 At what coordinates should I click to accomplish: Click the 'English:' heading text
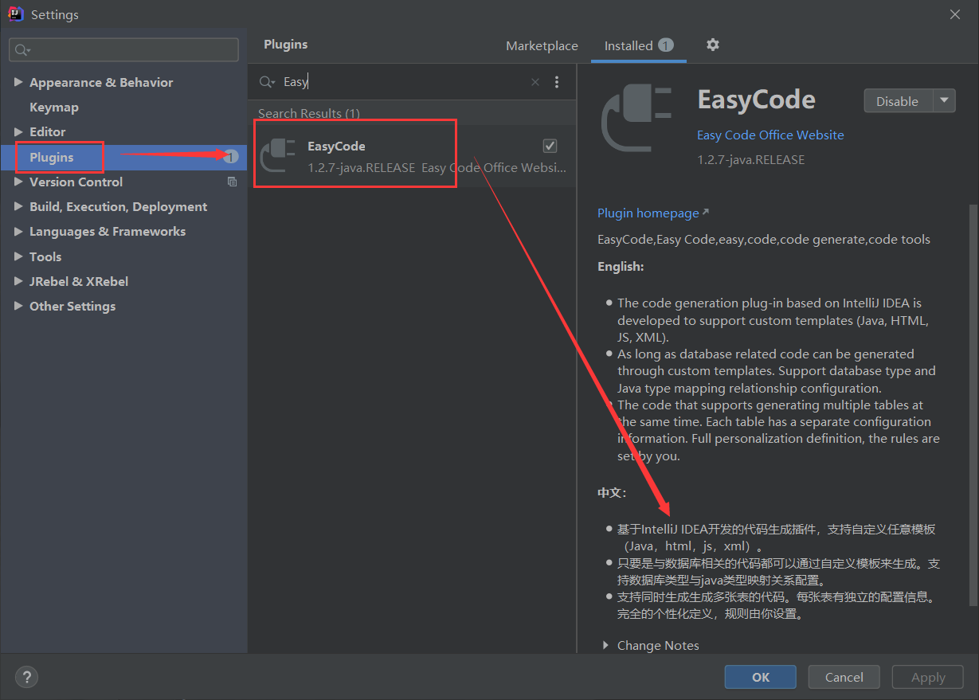(x=621, y=266)
